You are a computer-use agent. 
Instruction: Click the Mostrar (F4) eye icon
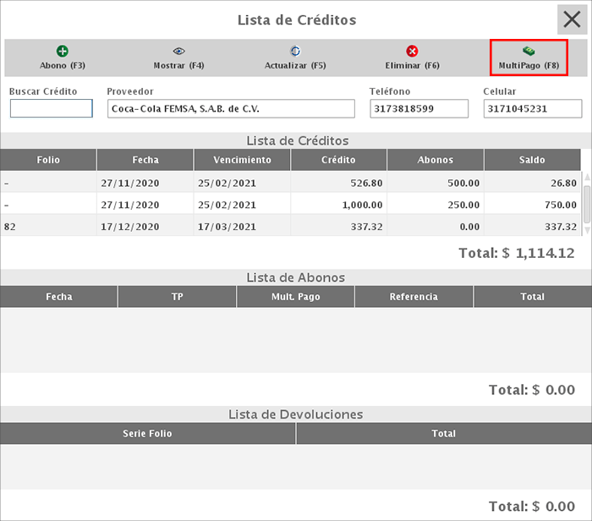[178, 52]
